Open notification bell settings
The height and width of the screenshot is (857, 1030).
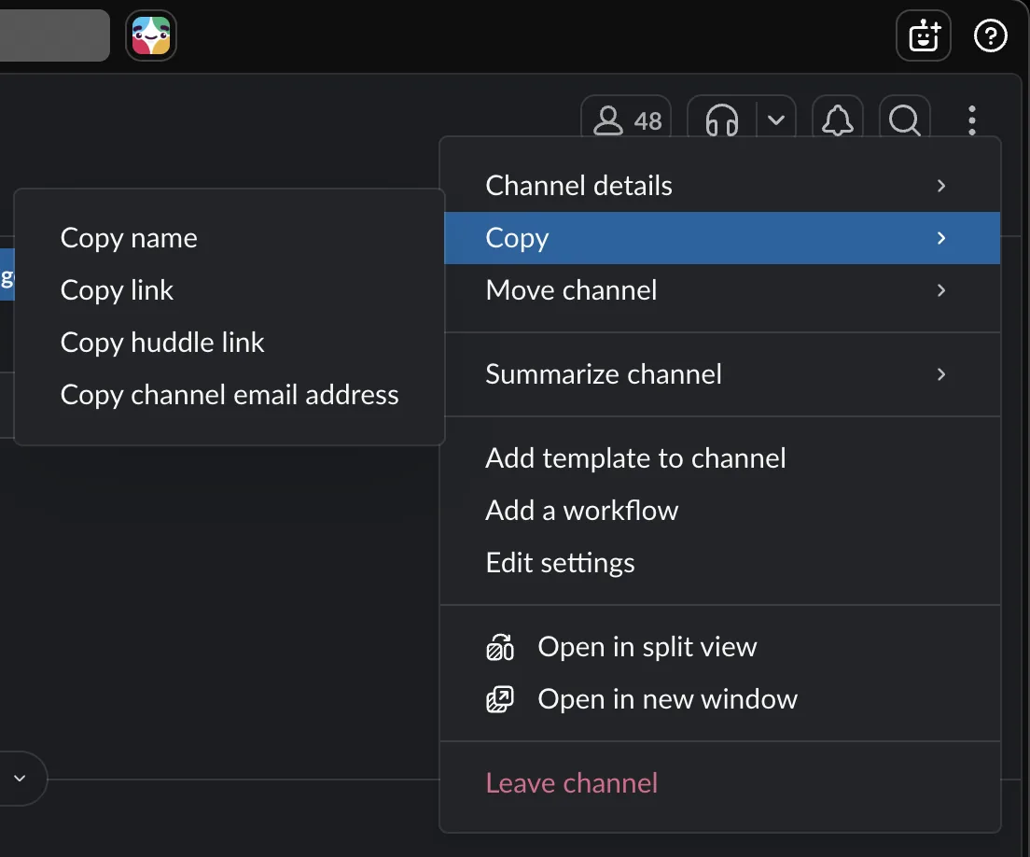click(x=838, y=120)
